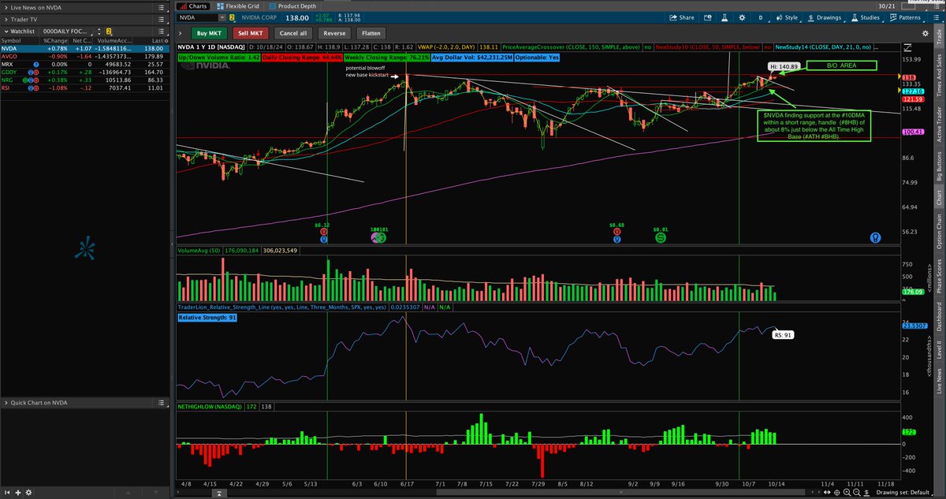Select the MRX row in the watchlist
Image resolution: width=946 pixels, height=499 pixels.
tap(85, 64)
